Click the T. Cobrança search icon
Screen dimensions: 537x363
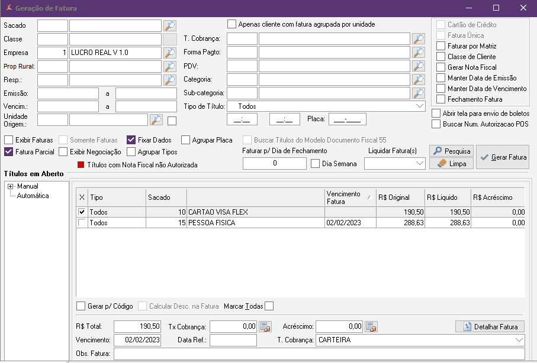click(419, 39)
